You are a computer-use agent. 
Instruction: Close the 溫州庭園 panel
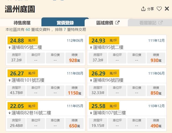(167, 9)
